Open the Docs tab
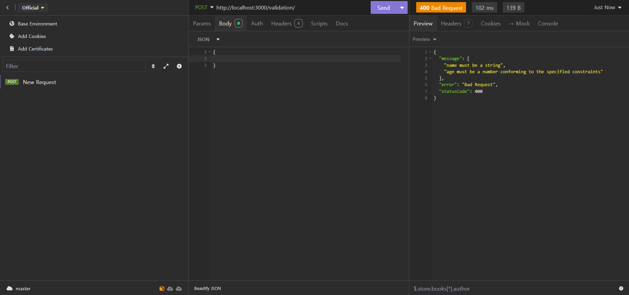This screenshot has height=295, width=629. point(342,23)
